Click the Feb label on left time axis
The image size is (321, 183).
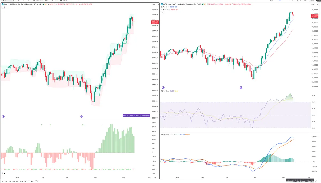[x=43, y=177]
